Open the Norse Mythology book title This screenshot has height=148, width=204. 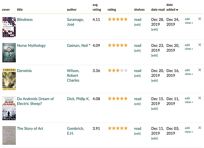(x=31, y=46)
